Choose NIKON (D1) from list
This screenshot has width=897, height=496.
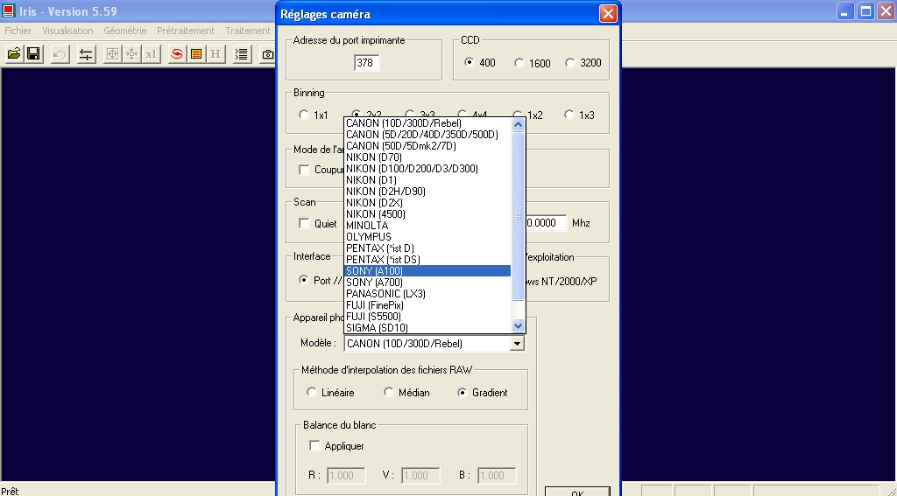click(x=427, y=180)
